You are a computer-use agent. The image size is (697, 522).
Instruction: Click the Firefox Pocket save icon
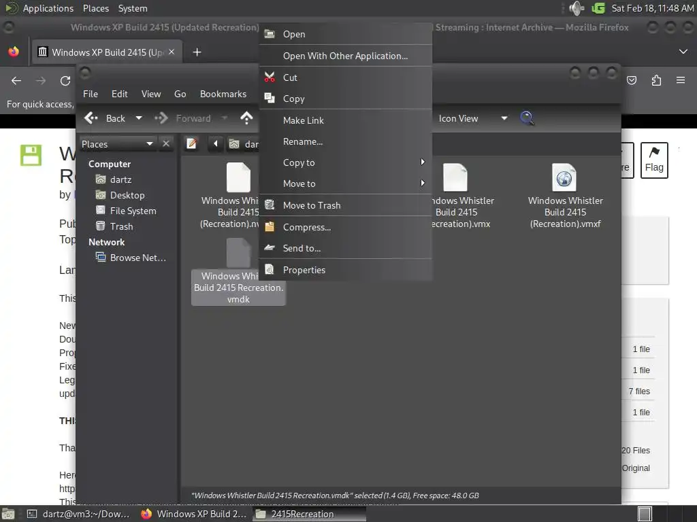pos(631,80)
